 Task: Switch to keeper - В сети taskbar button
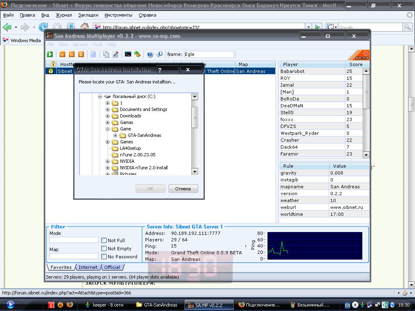point(105,305)
